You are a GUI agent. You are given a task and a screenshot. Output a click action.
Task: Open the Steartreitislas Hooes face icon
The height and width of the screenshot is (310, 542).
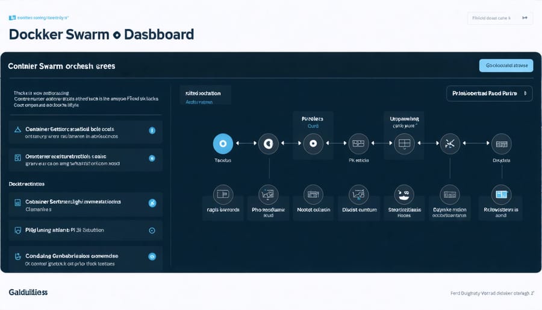pyautogui.click(x=404, y=194)
